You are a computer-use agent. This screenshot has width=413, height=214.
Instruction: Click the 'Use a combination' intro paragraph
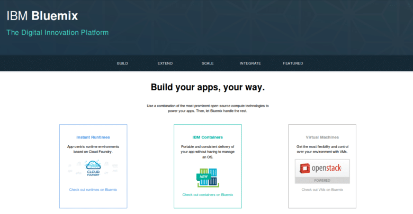208,108
